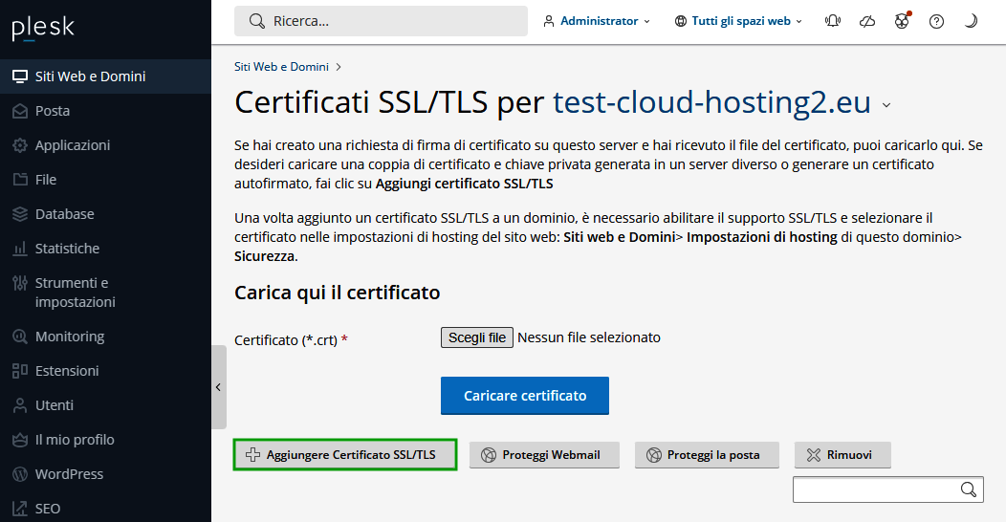Open the Tutti gli spazi web dropdown
Image resolution: width=1006 pixels, height=522 pixels.
(738, 21)
